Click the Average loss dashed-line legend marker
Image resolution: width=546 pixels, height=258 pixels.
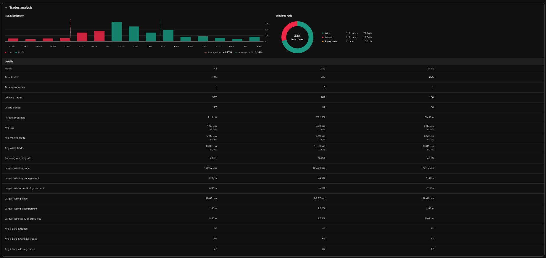point(205,53)
